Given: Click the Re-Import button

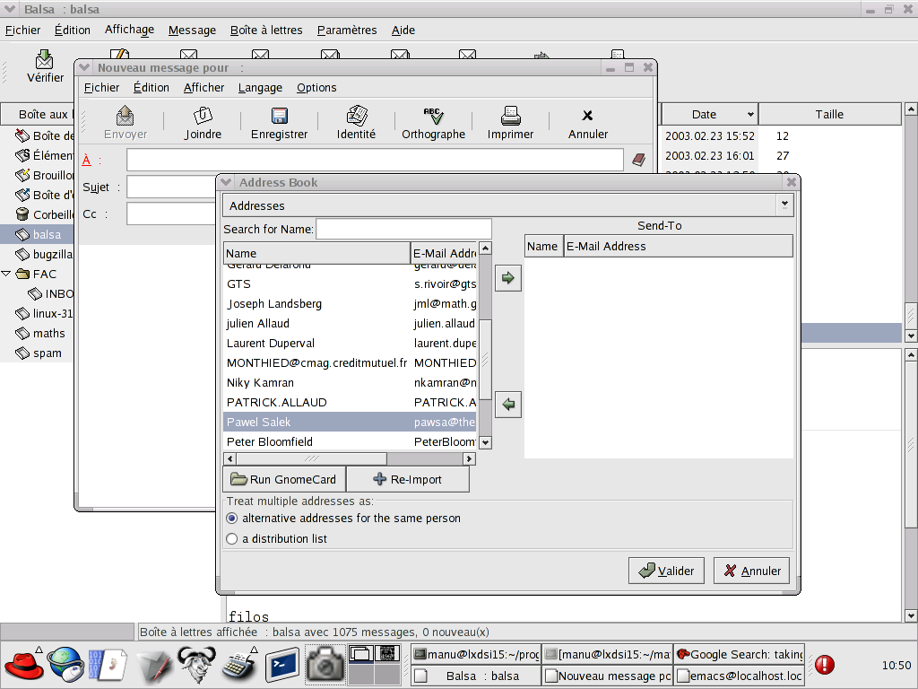Looking at the screenshot, I should 408,479.
